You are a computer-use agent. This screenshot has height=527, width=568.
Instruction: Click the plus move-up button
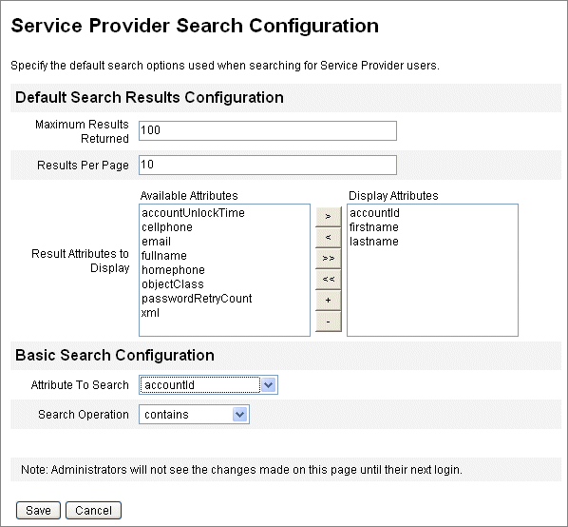click(329, 301)
